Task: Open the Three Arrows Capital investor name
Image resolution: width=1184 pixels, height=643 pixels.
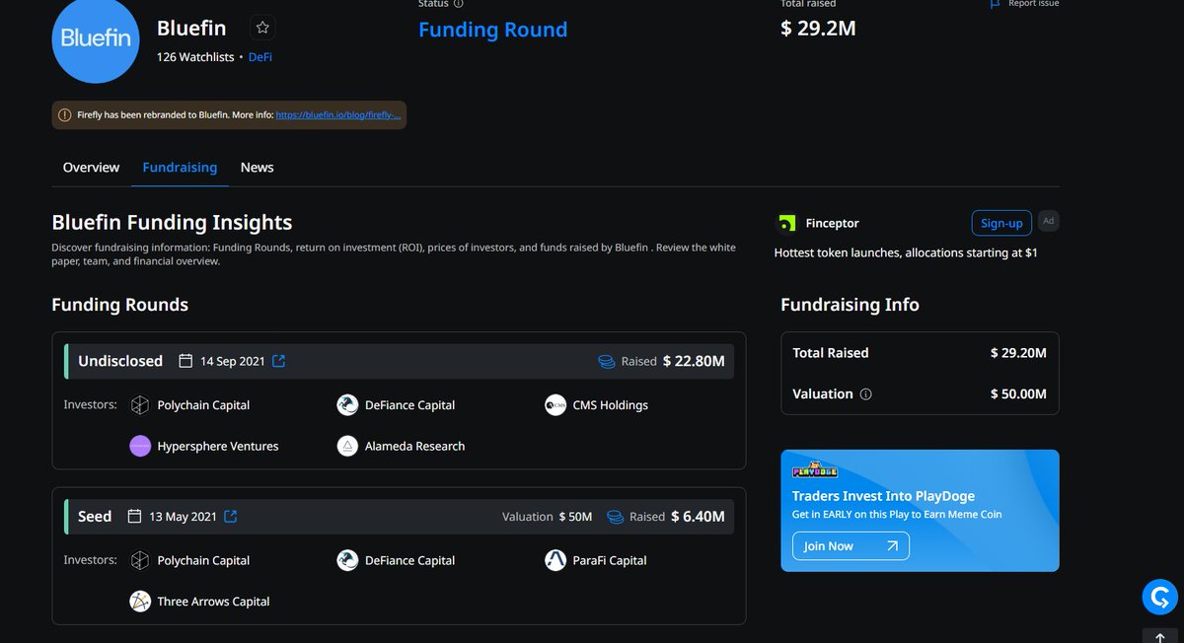Action: [213, 602]
